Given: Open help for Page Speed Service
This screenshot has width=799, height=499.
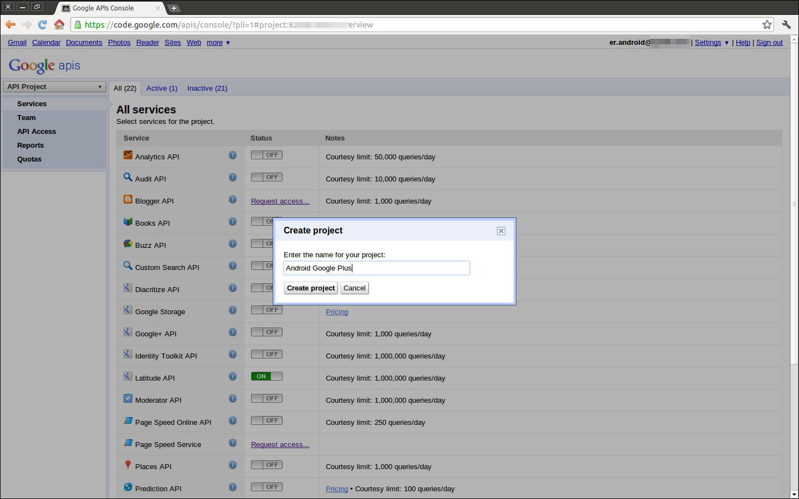Looking at the screenshot, I should coord(233,443).
